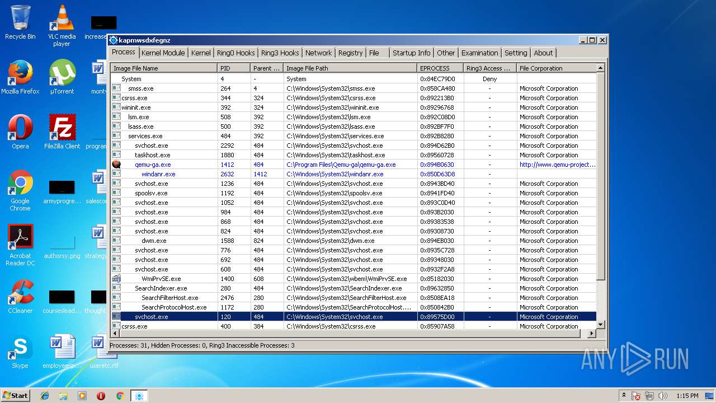Sort by the Image File Name column
Image resolution: width=716 pixels, height=403 pixels.
(x=164, y=68)
